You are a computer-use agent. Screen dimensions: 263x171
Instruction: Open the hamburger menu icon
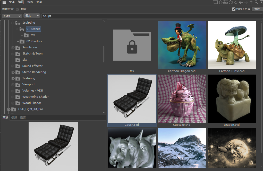[x=4, y=2]
